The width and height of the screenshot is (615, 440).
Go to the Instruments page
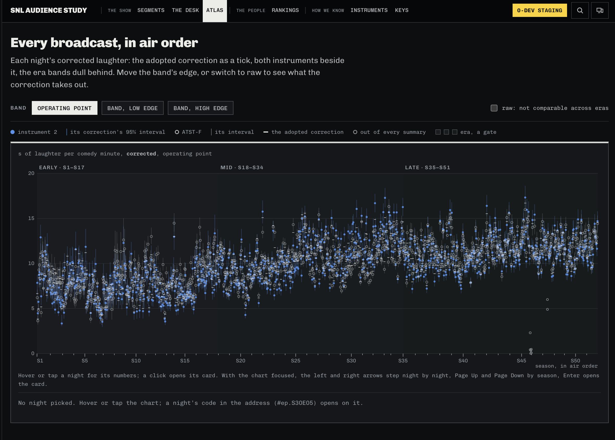point(369,10)
